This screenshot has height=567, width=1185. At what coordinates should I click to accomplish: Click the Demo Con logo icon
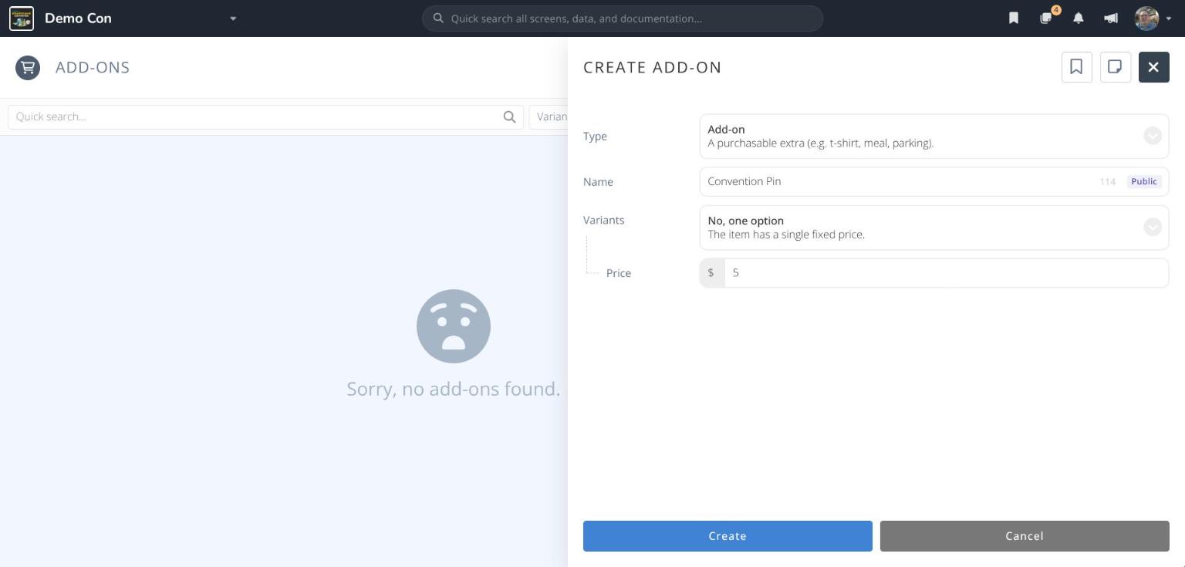22,19
